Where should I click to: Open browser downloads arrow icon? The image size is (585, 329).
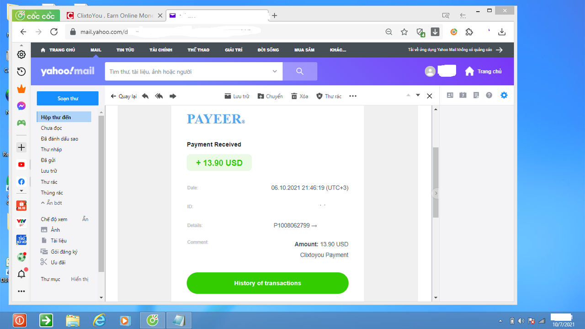(x=502, y=32)
